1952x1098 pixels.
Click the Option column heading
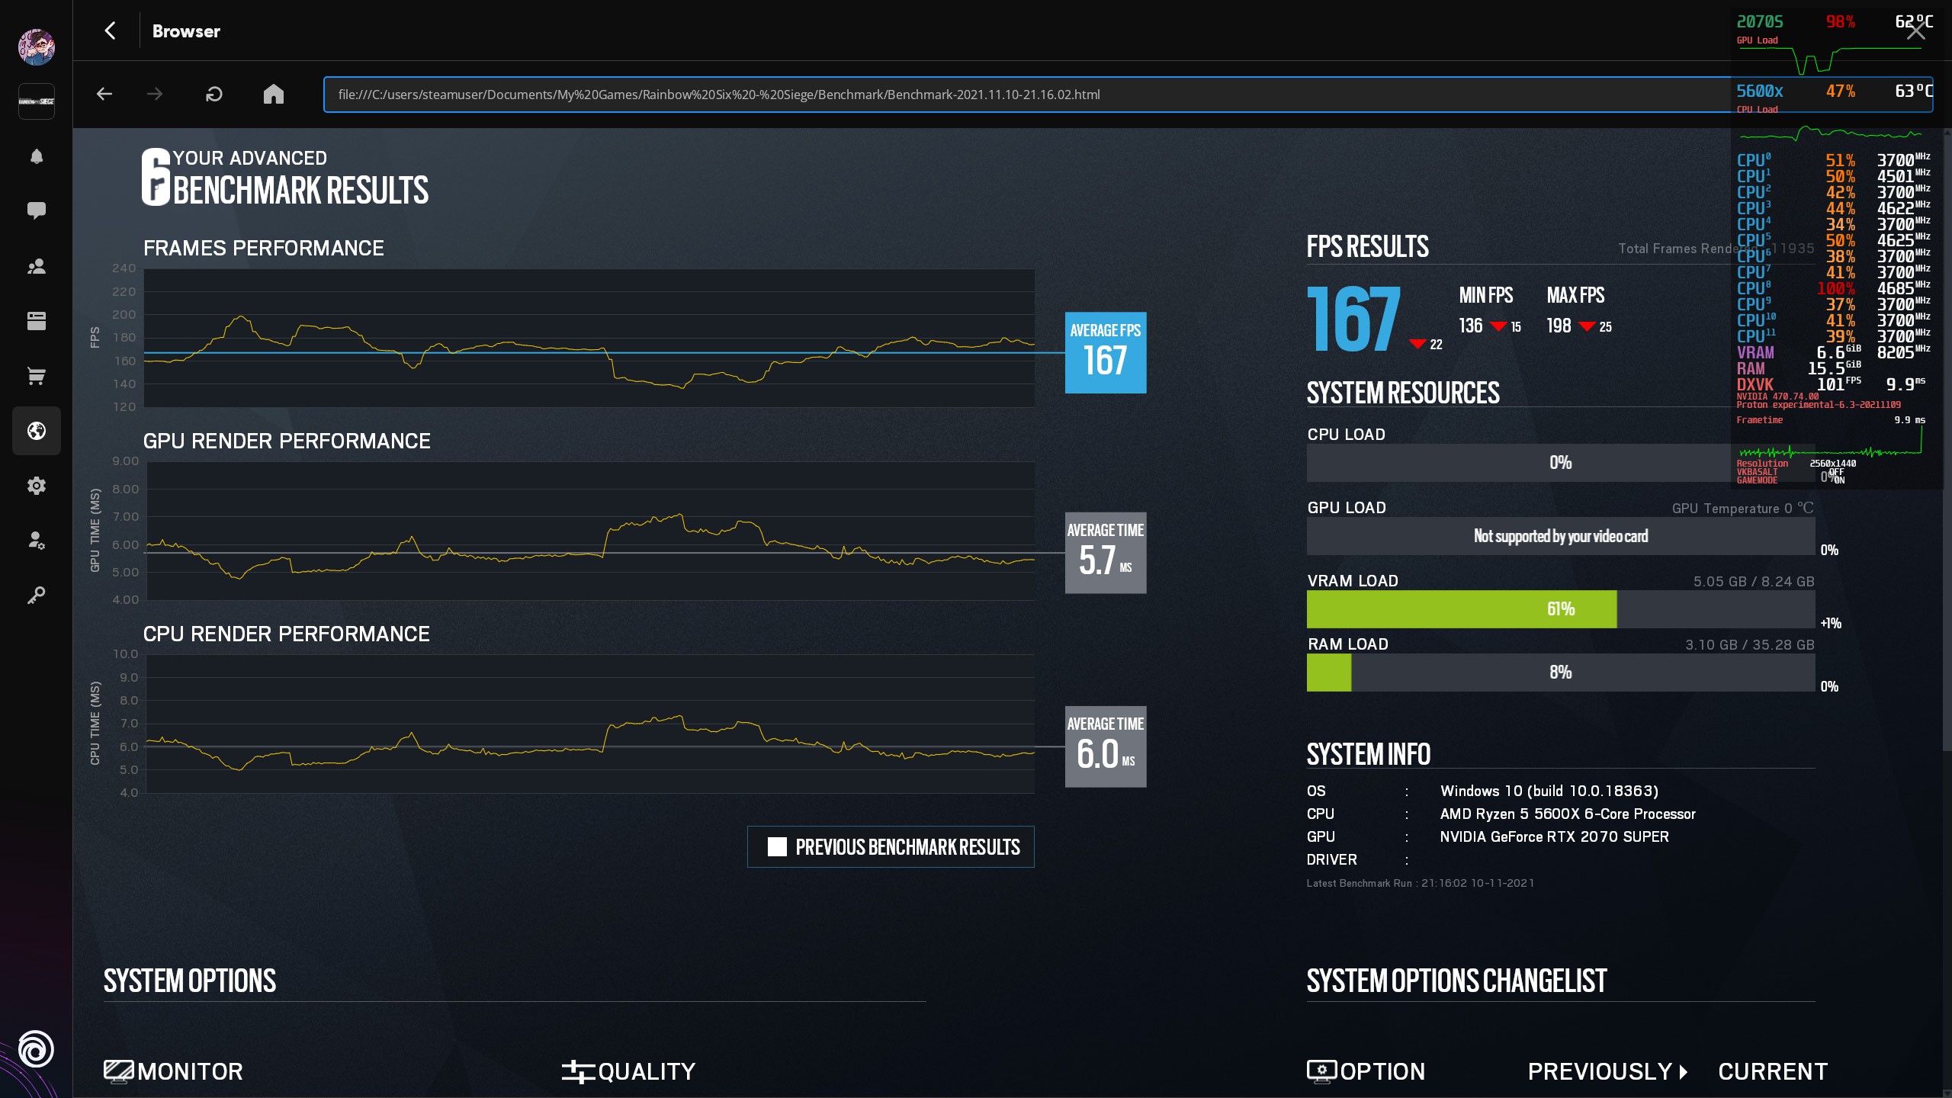(1382, 1072)
